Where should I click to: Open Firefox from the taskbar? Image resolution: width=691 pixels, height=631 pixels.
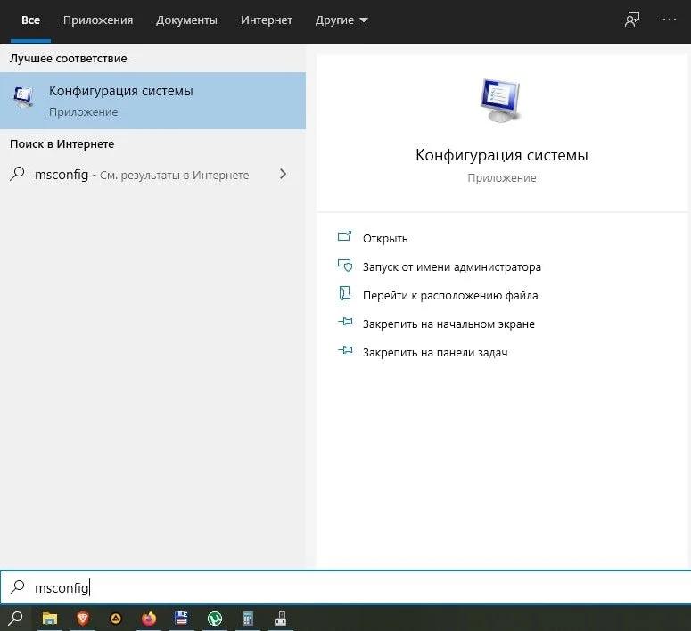149,619
